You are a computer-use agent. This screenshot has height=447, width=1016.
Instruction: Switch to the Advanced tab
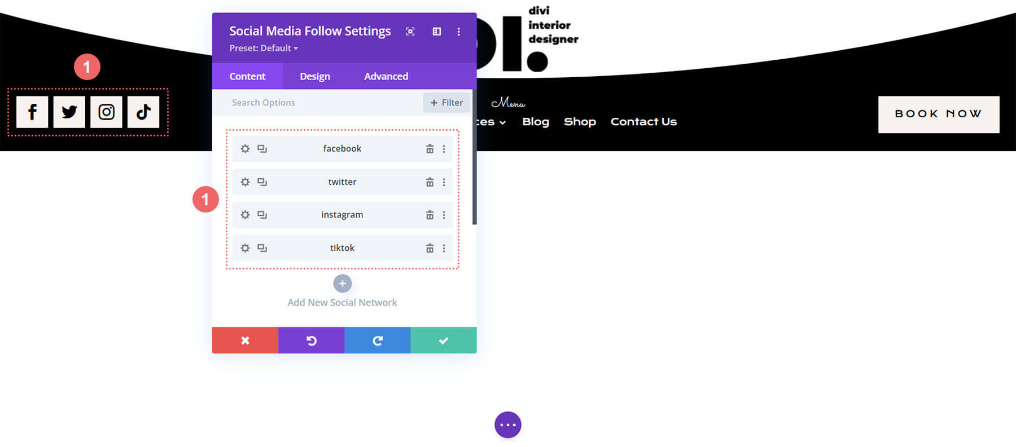(x=386, y=76)
